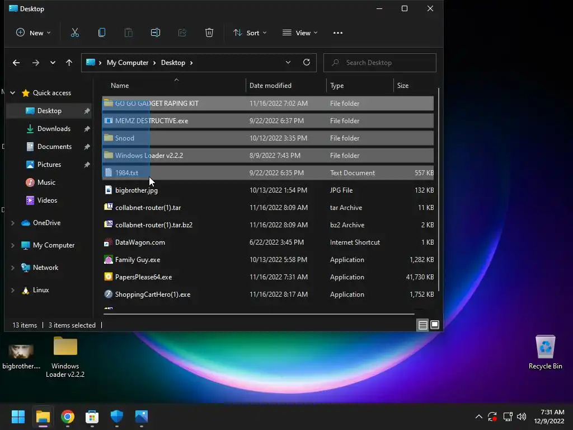Sort by Date modified column header
Viewport: 573px width, 430px height.
(x=286, y=86)
